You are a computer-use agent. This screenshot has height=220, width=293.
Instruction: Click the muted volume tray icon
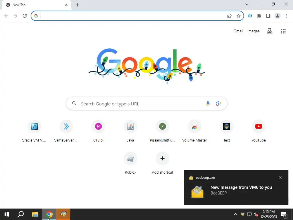point(256,214)
